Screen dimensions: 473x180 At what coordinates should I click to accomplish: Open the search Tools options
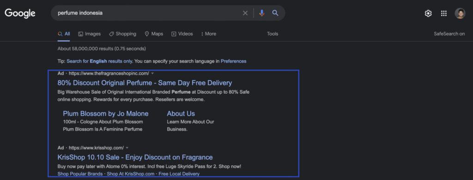(273, 34)
